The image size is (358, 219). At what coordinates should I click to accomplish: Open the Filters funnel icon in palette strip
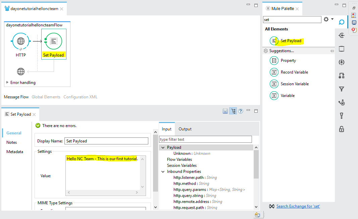pyautogui.click(x=341, y=89)
